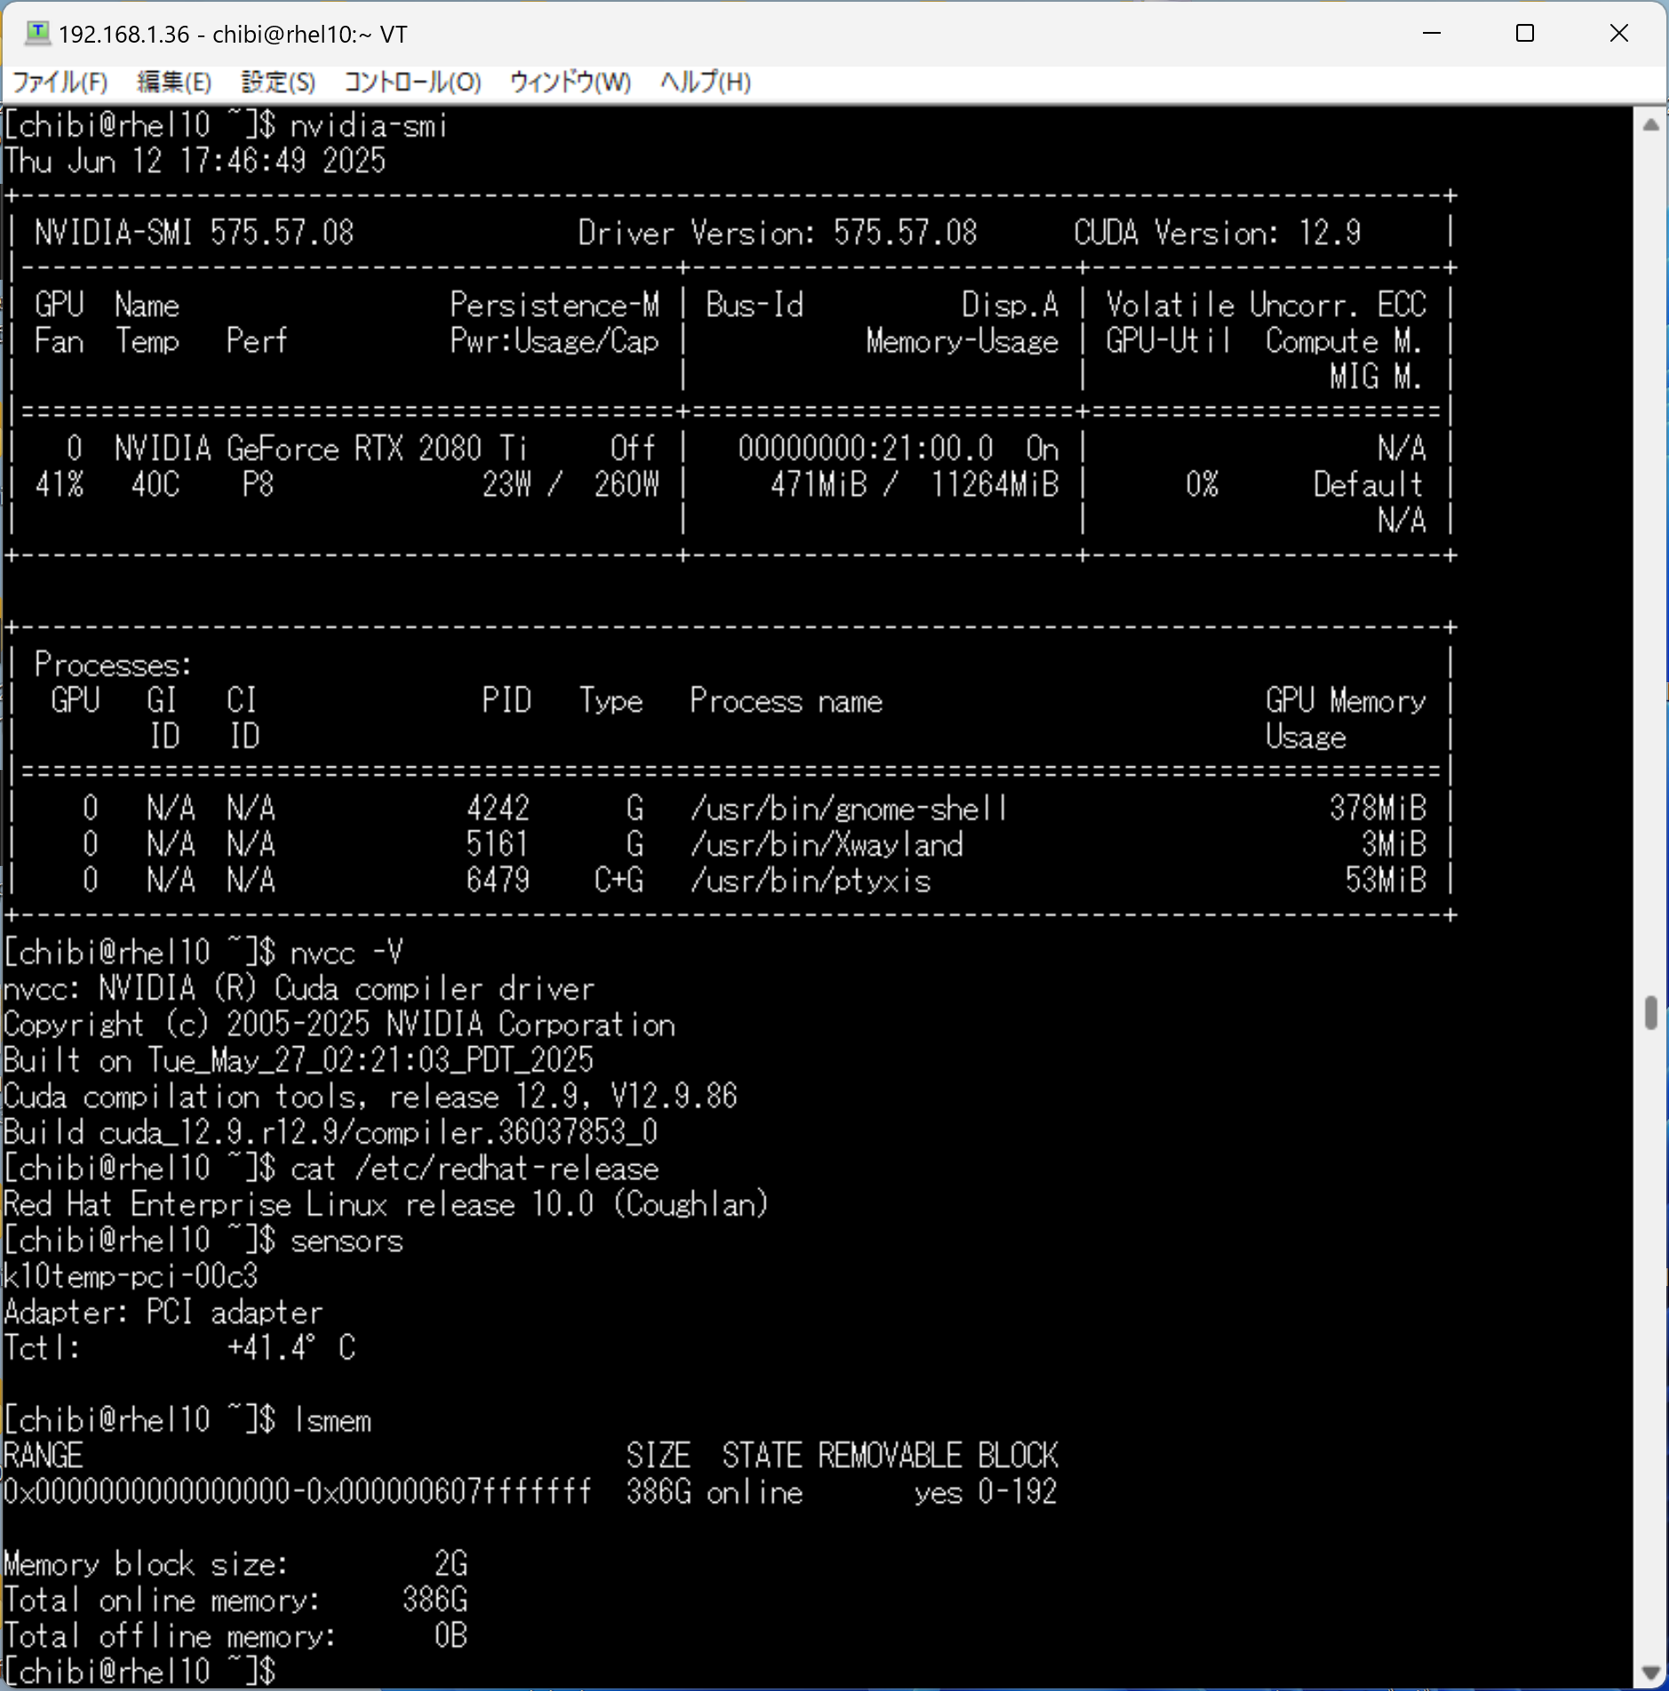The height and width of the screenshot is (1691, 1669).
Task: Open the コントロール(O) menu
Action: (412, 83)
